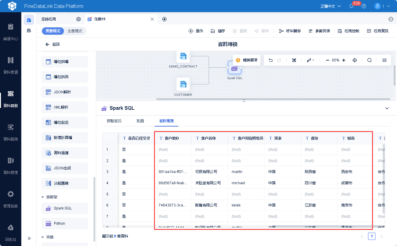Select the CUSTOMER file node
This screenshot has height=246, width=397.
(183, 84)
